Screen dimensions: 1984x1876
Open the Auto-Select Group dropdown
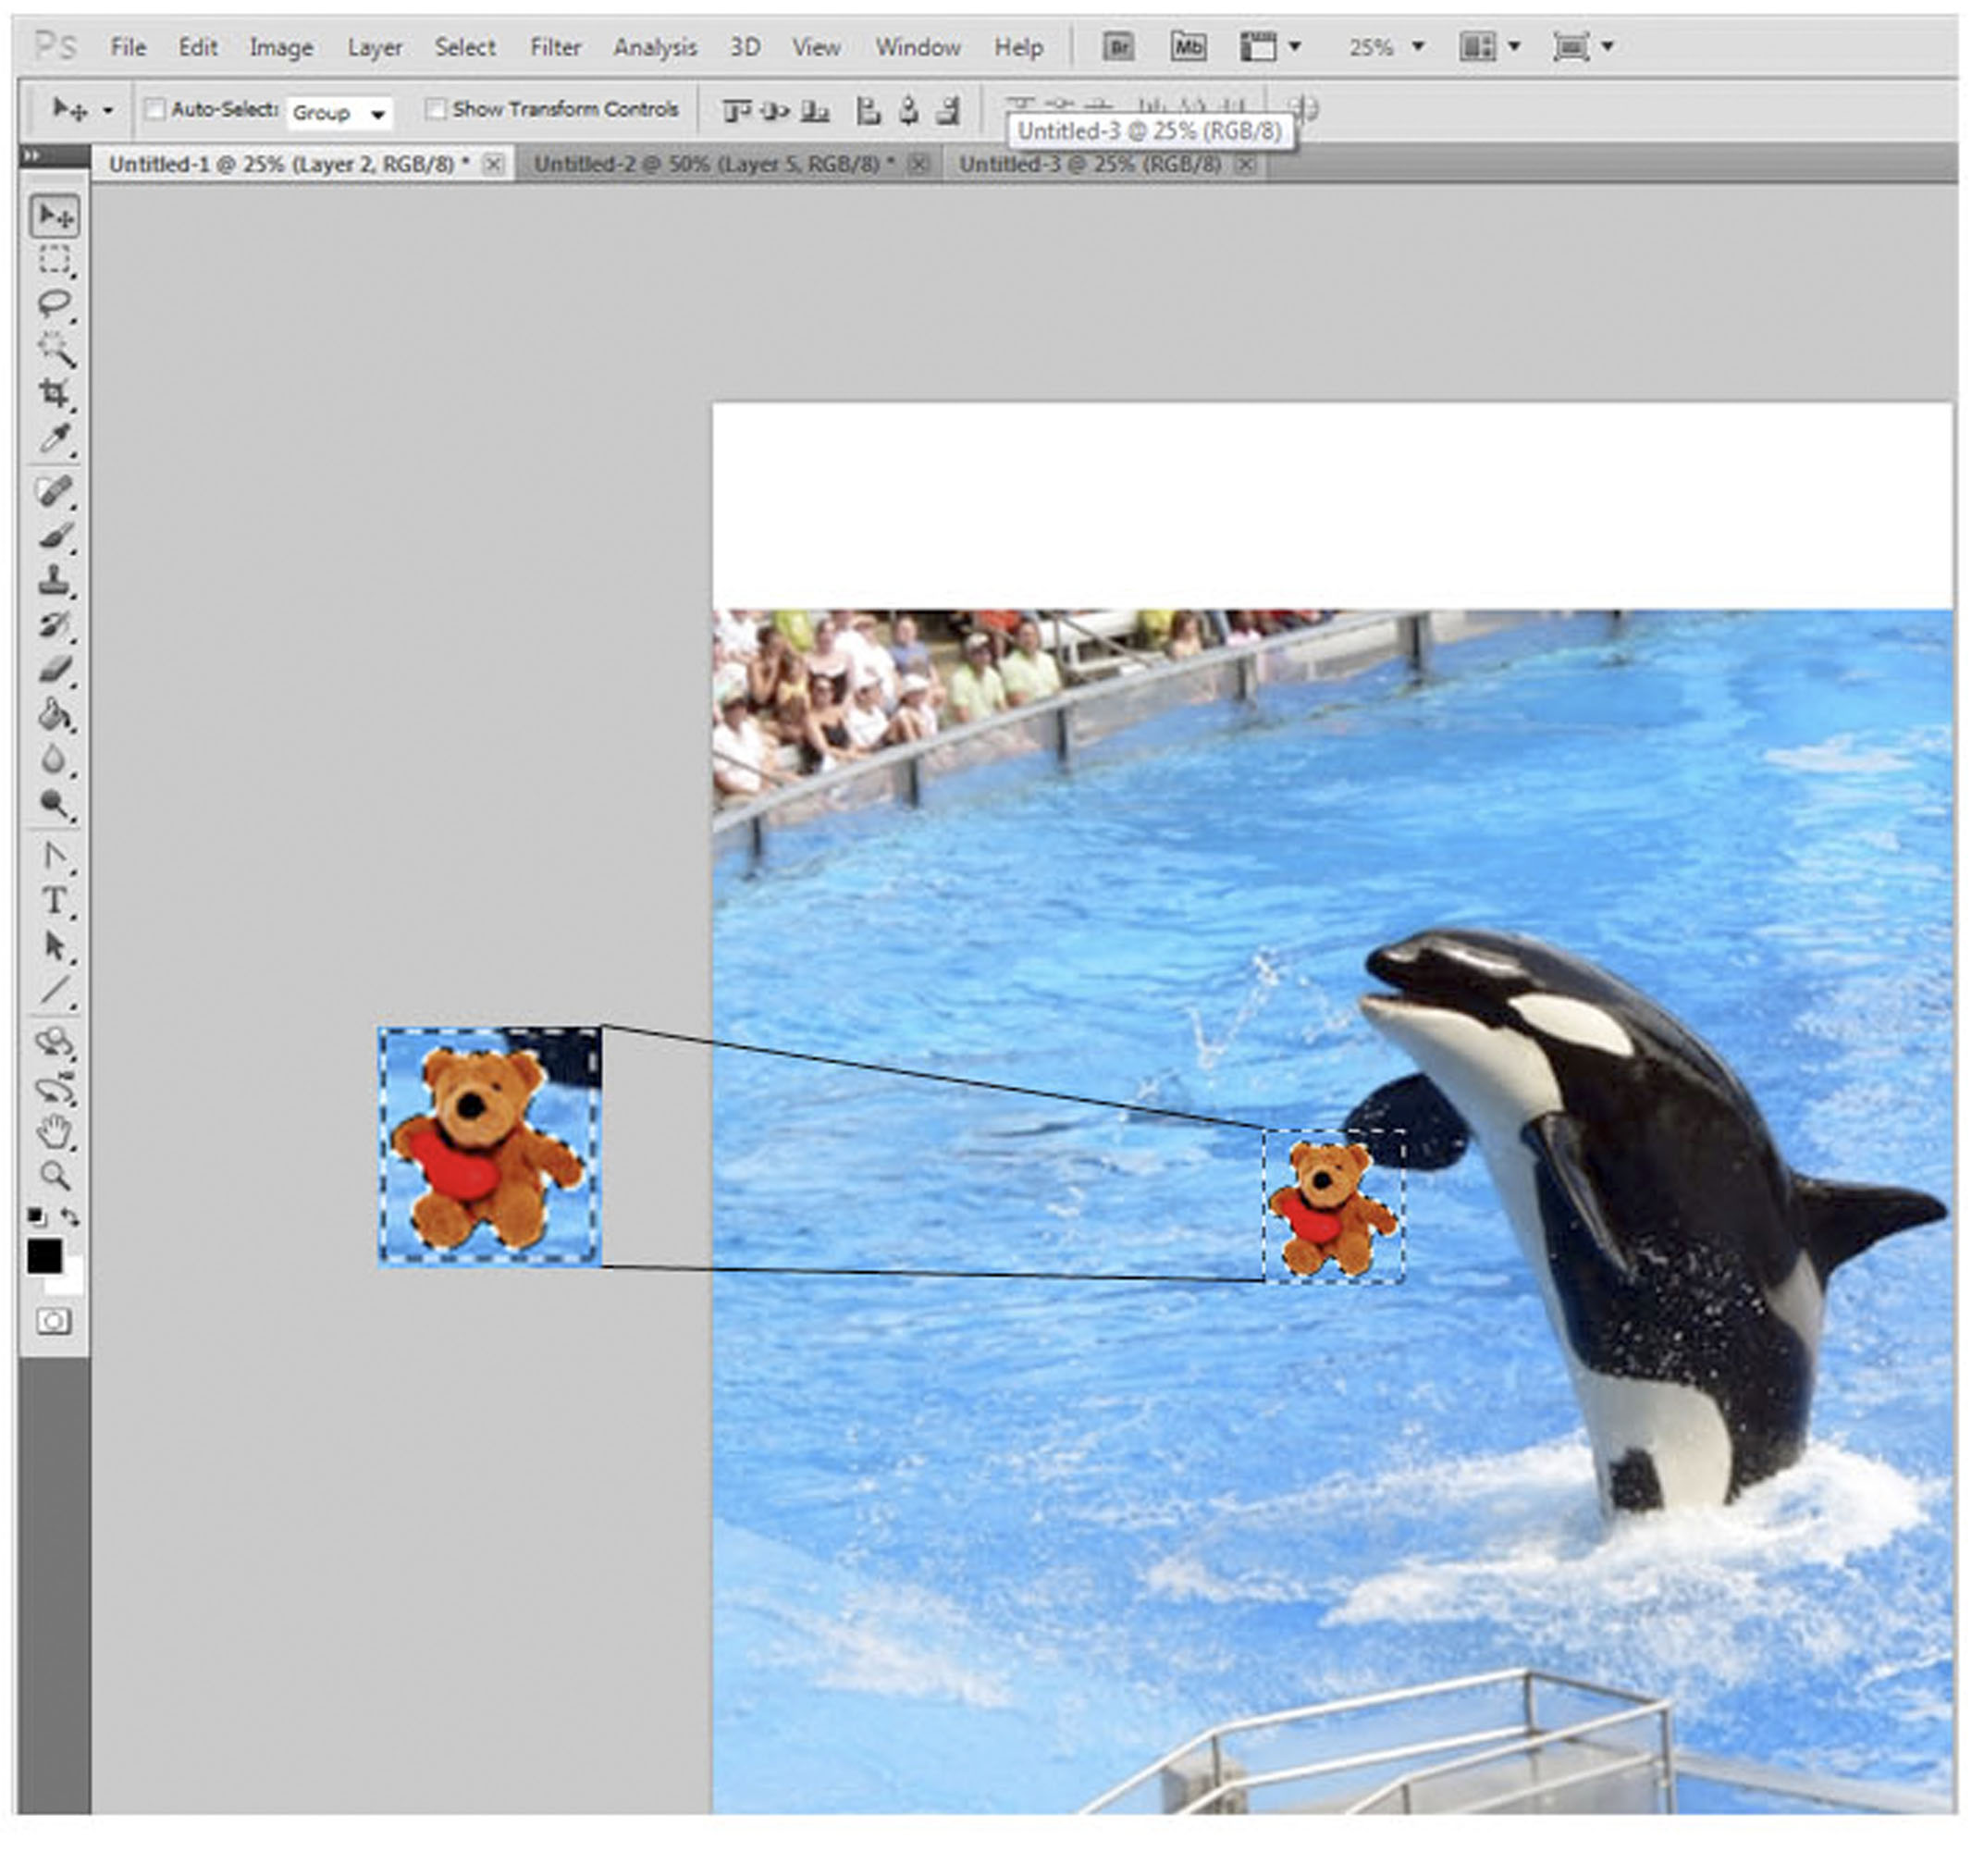[339, 113]
